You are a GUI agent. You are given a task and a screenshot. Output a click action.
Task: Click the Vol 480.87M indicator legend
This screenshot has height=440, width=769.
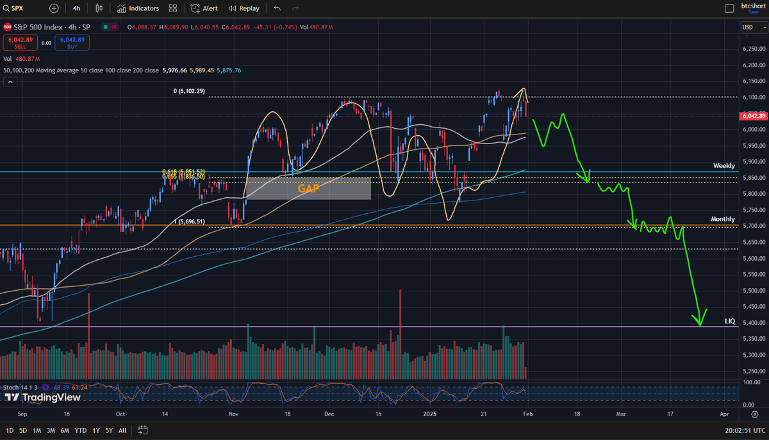tap(21, 59)
